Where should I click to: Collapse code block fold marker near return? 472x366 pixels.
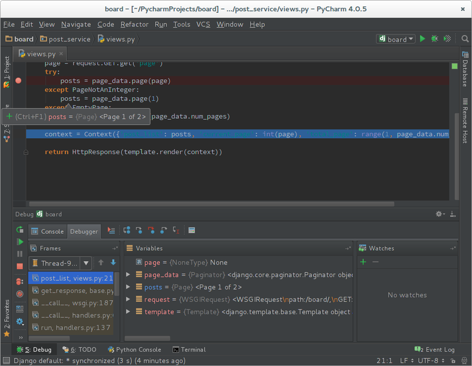coord(26,152)
